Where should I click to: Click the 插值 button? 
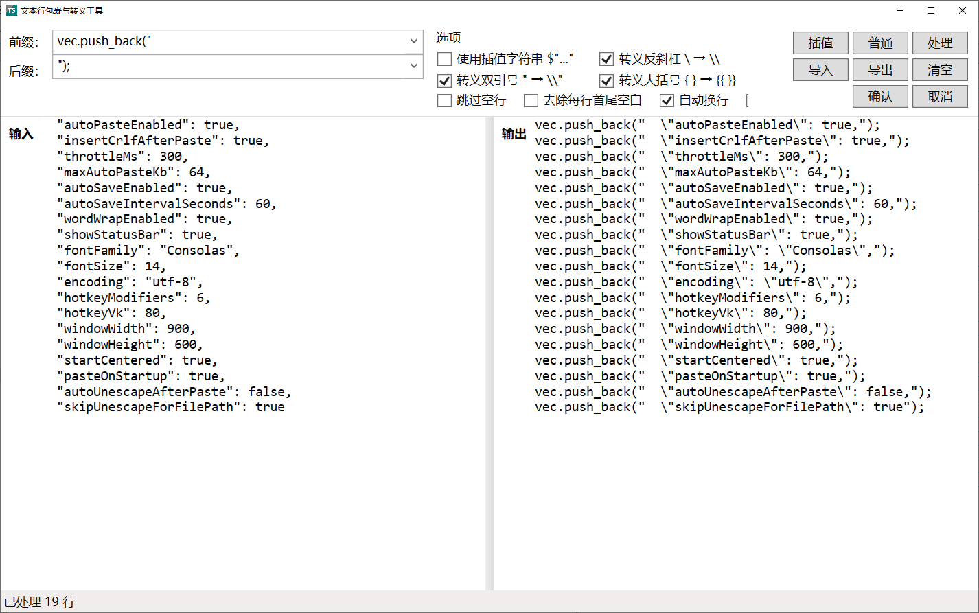pos(820,43)
